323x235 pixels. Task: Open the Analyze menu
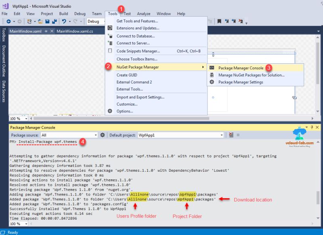144,13
